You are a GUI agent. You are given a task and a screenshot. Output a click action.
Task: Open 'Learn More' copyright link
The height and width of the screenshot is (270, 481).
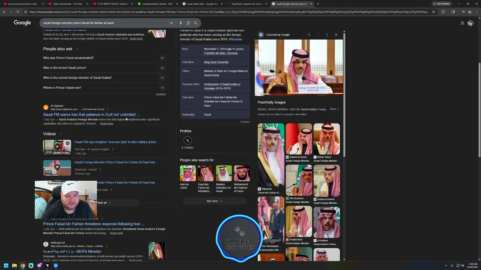click(301, 114)
